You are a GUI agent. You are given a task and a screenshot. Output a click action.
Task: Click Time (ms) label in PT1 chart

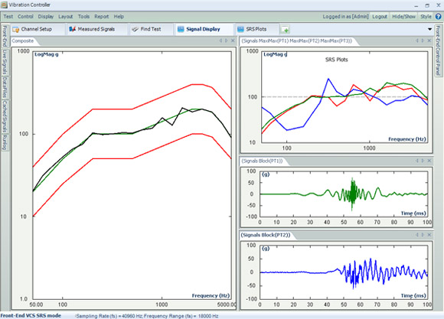click(x=413, y=213)
